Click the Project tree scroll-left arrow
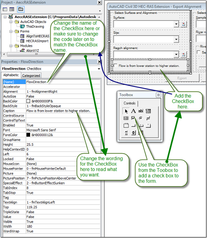The image size is (207, 238). [x=4, y=54]
